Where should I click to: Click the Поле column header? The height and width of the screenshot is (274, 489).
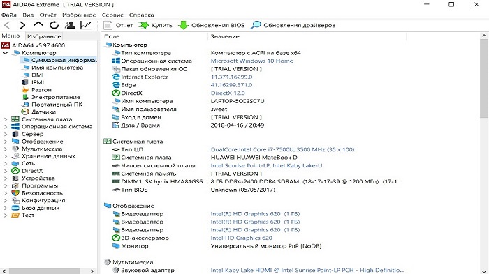tap(155, 36)
